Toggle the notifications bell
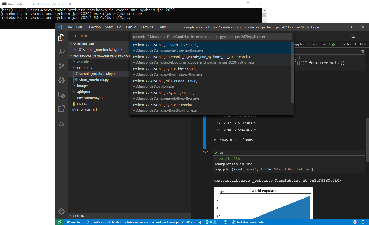 click(363, 222)
